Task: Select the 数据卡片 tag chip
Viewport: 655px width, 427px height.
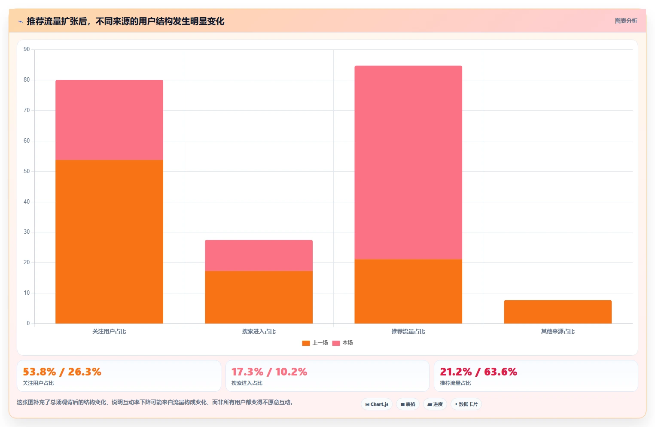Action: [466, 404]
